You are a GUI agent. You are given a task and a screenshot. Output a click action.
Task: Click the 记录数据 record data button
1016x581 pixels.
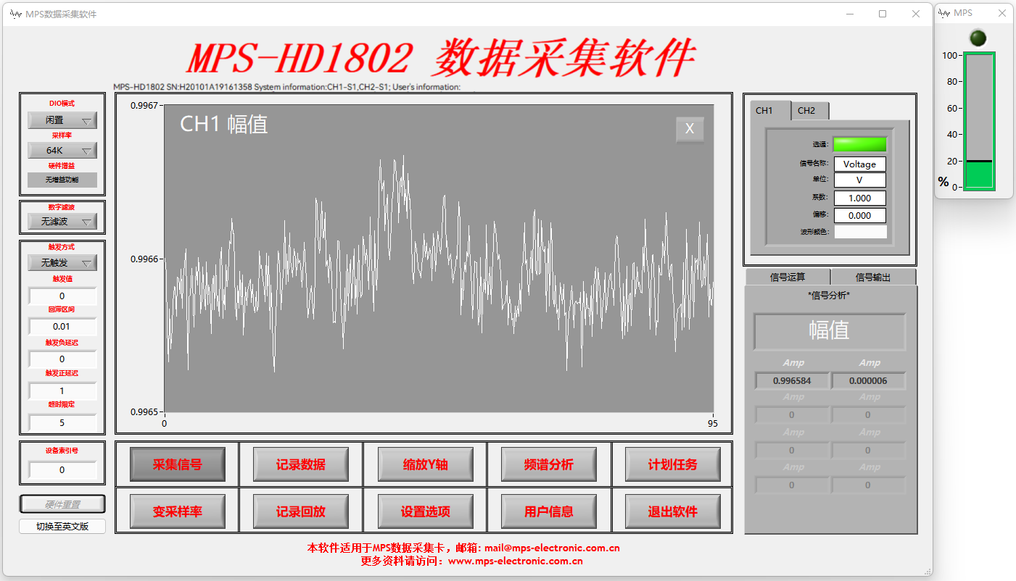pyautogui.click(x=301, y=464)
